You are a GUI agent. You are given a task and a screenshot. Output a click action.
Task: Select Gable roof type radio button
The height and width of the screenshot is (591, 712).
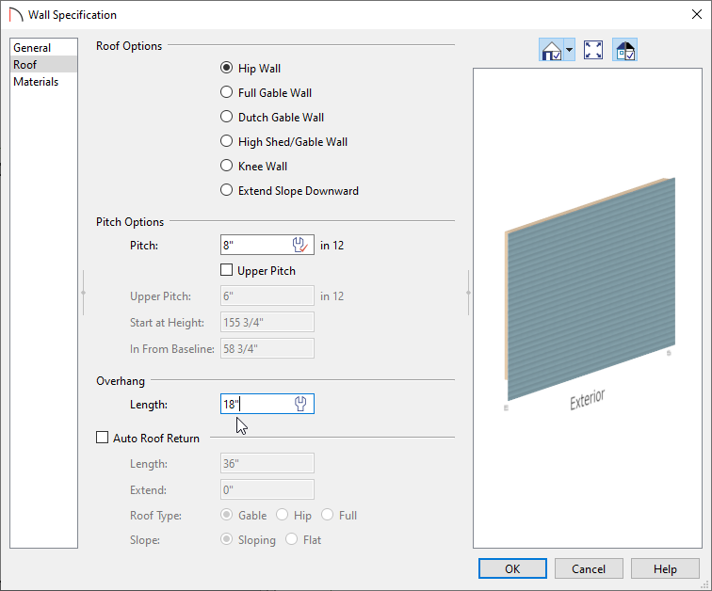(x=226, y=515)
